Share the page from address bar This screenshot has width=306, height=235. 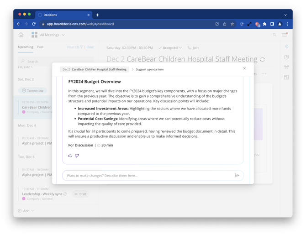(225, 24)
